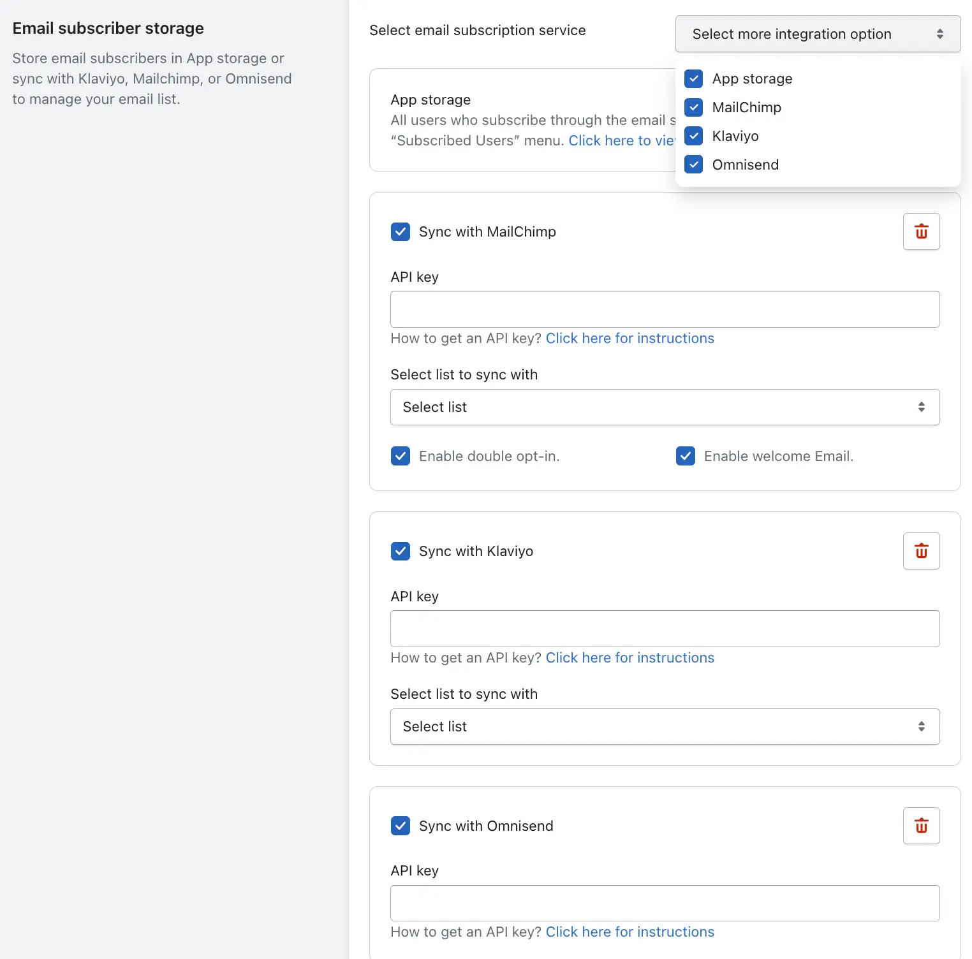Open MailChimp API key instructions link
This screenshot has height=959, width=972.
click(x=630, y=338)
